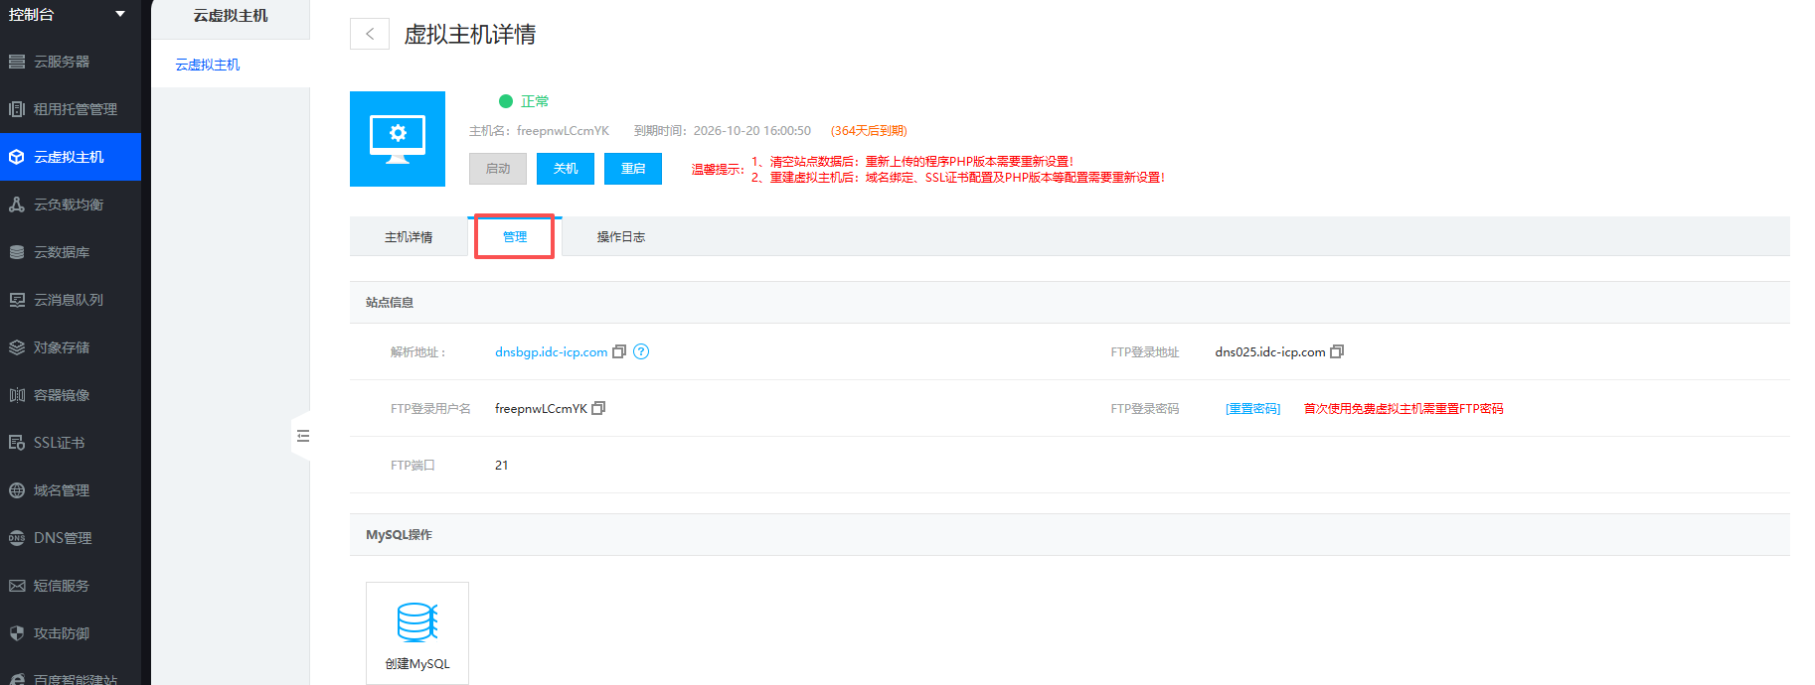Open 攻击防御 menu item

point(71,633)
